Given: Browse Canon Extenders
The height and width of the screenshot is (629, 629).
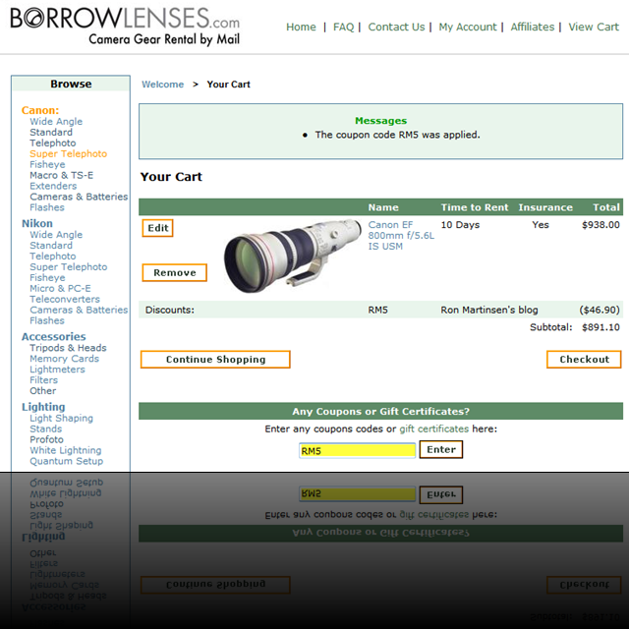Looking at the screenshot, I should [x=53, y=186].
